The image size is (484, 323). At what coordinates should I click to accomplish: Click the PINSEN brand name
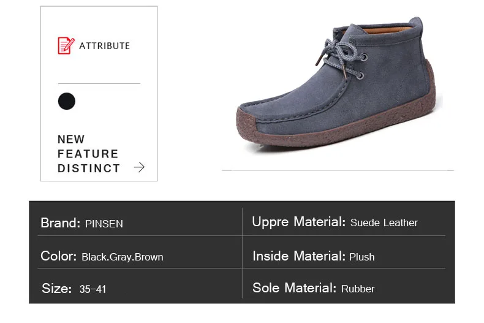[x=104, y=224]
